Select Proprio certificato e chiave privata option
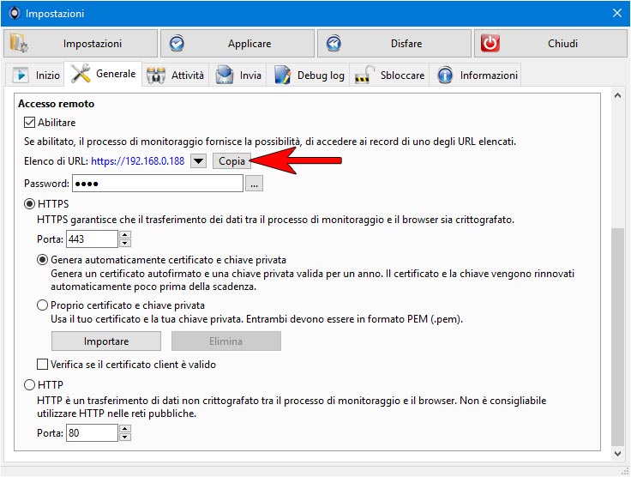This screenshot has width=631, height=477. coord(42,305)
